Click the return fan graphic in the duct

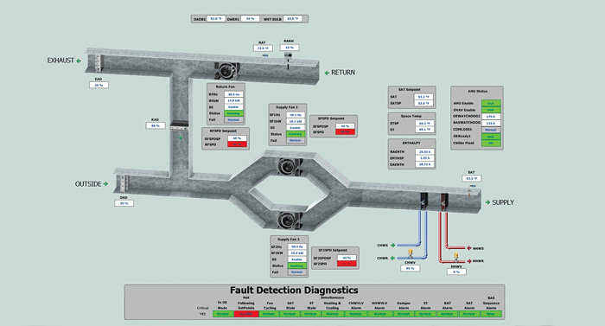[x=227, y=71]
